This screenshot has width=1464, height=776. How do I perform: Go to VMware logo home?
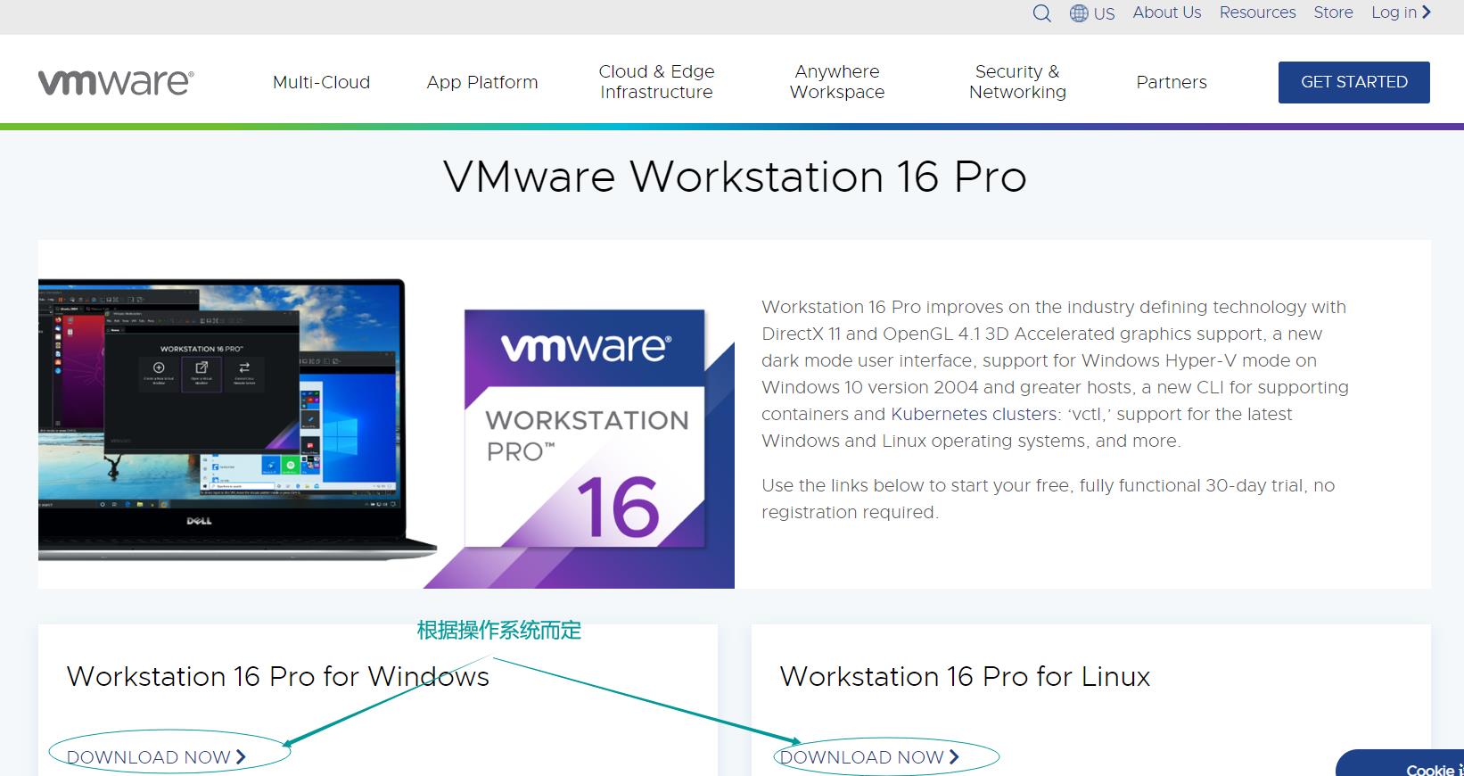pos(116,82)
